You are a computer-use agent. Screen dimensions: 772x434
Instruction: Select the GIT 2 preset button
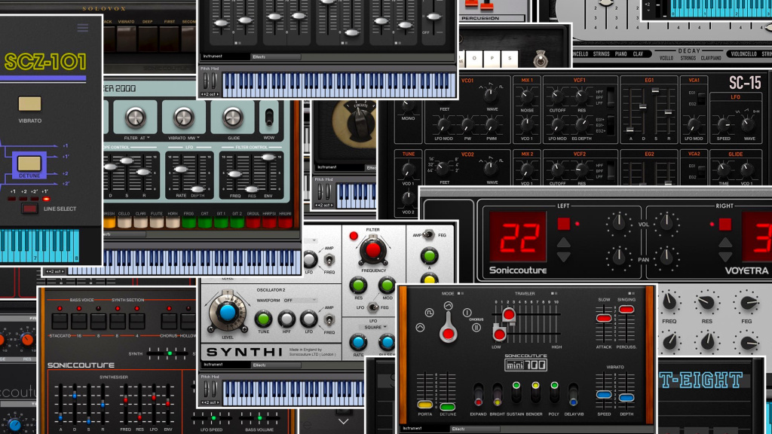coord(237,222)
